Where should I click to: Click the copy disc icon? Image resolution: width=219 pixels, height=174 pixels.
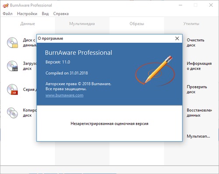pos(12,113)
